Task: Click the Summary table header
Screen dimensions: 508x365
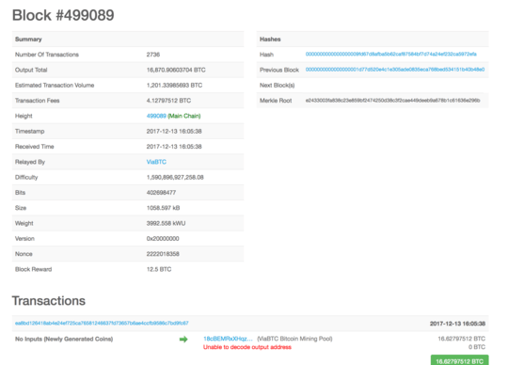Action: [x=128, y=40]
